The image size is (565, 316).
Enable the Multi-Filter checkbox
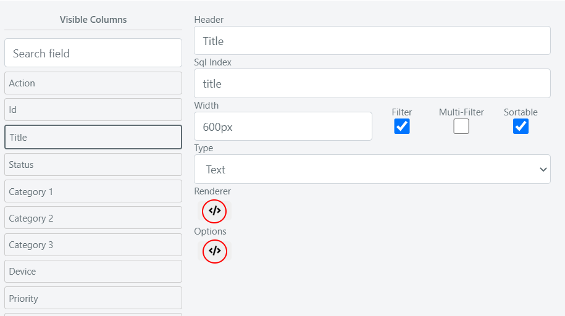pos(461,127)
